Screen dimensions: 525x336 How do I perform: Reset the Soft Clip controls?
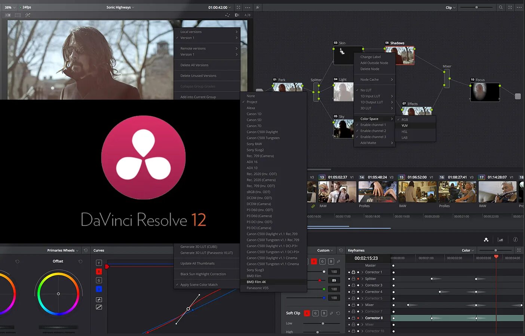(x=338, y=313)
